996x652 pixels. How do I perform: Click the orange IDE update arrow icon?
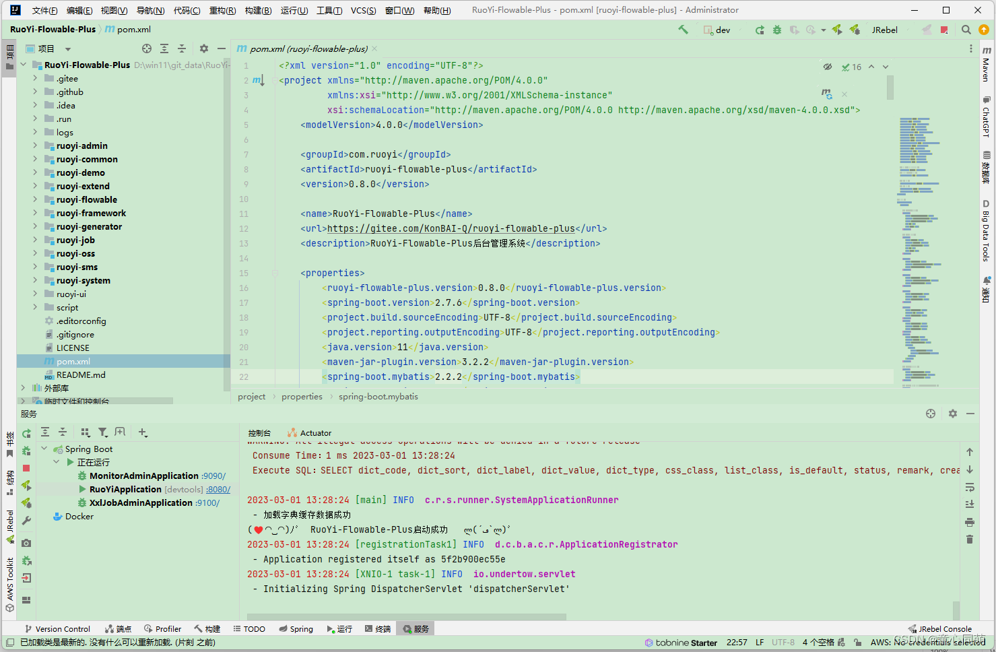coord(984,30)
